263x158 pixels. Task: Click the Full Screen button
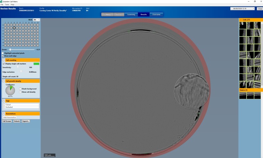pos(7,121)
